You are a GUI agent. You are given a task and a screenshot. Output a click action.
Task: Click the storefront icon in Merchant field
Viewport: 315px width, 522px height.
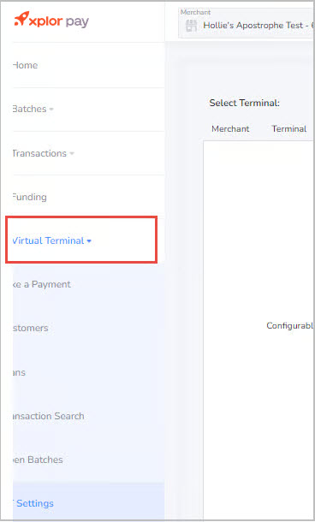[192, 26]
